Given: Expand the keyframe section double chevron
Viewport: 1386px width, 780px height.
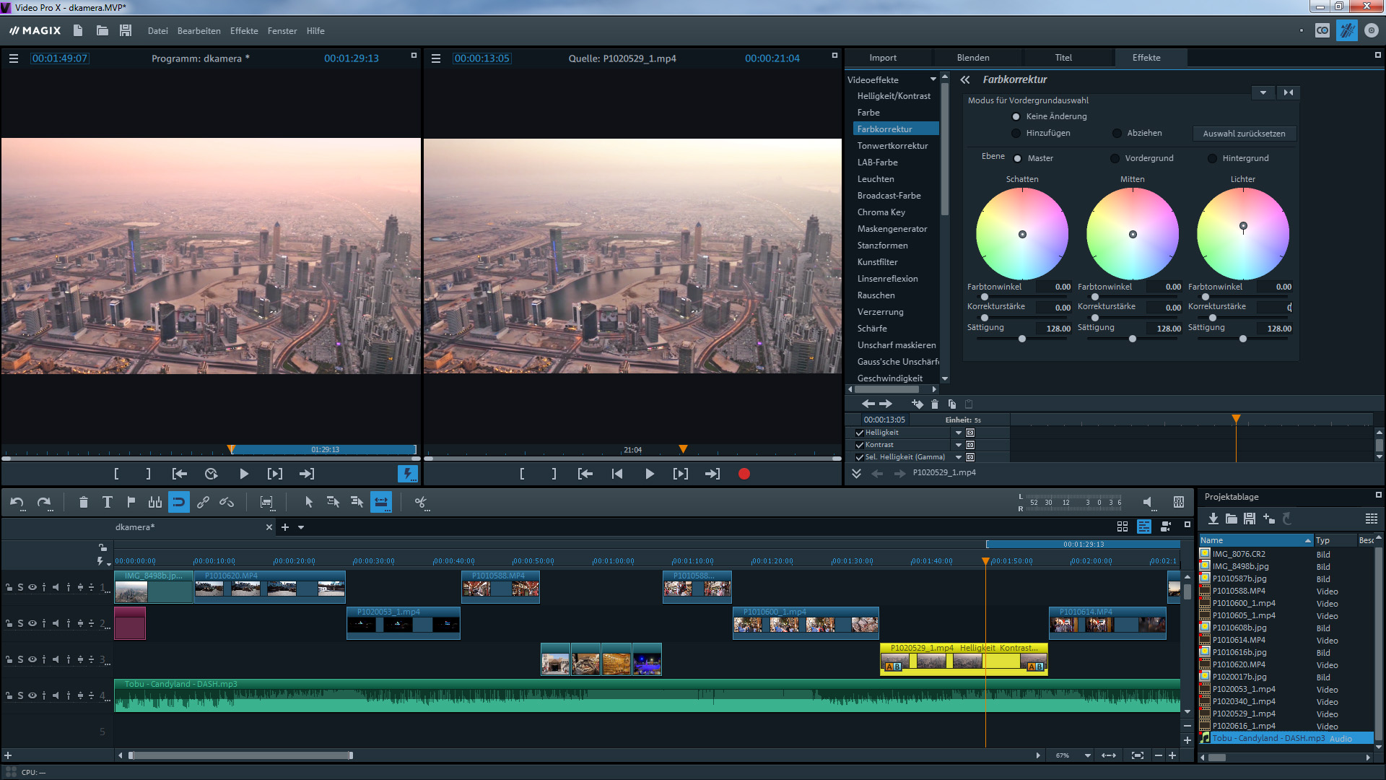Looking at the screenshot, I should coord(856,473).
